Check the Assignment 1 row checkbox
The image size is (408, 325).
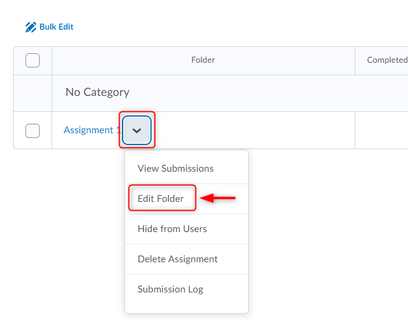tap(33, 130)
